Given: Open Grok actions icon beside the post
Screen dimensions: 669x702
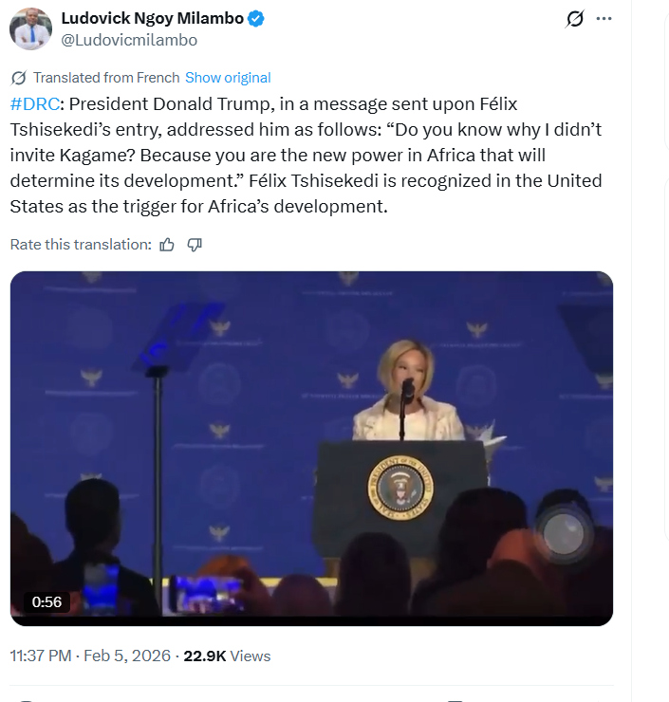Looking at the screenshot, I should tap(574, 19).
